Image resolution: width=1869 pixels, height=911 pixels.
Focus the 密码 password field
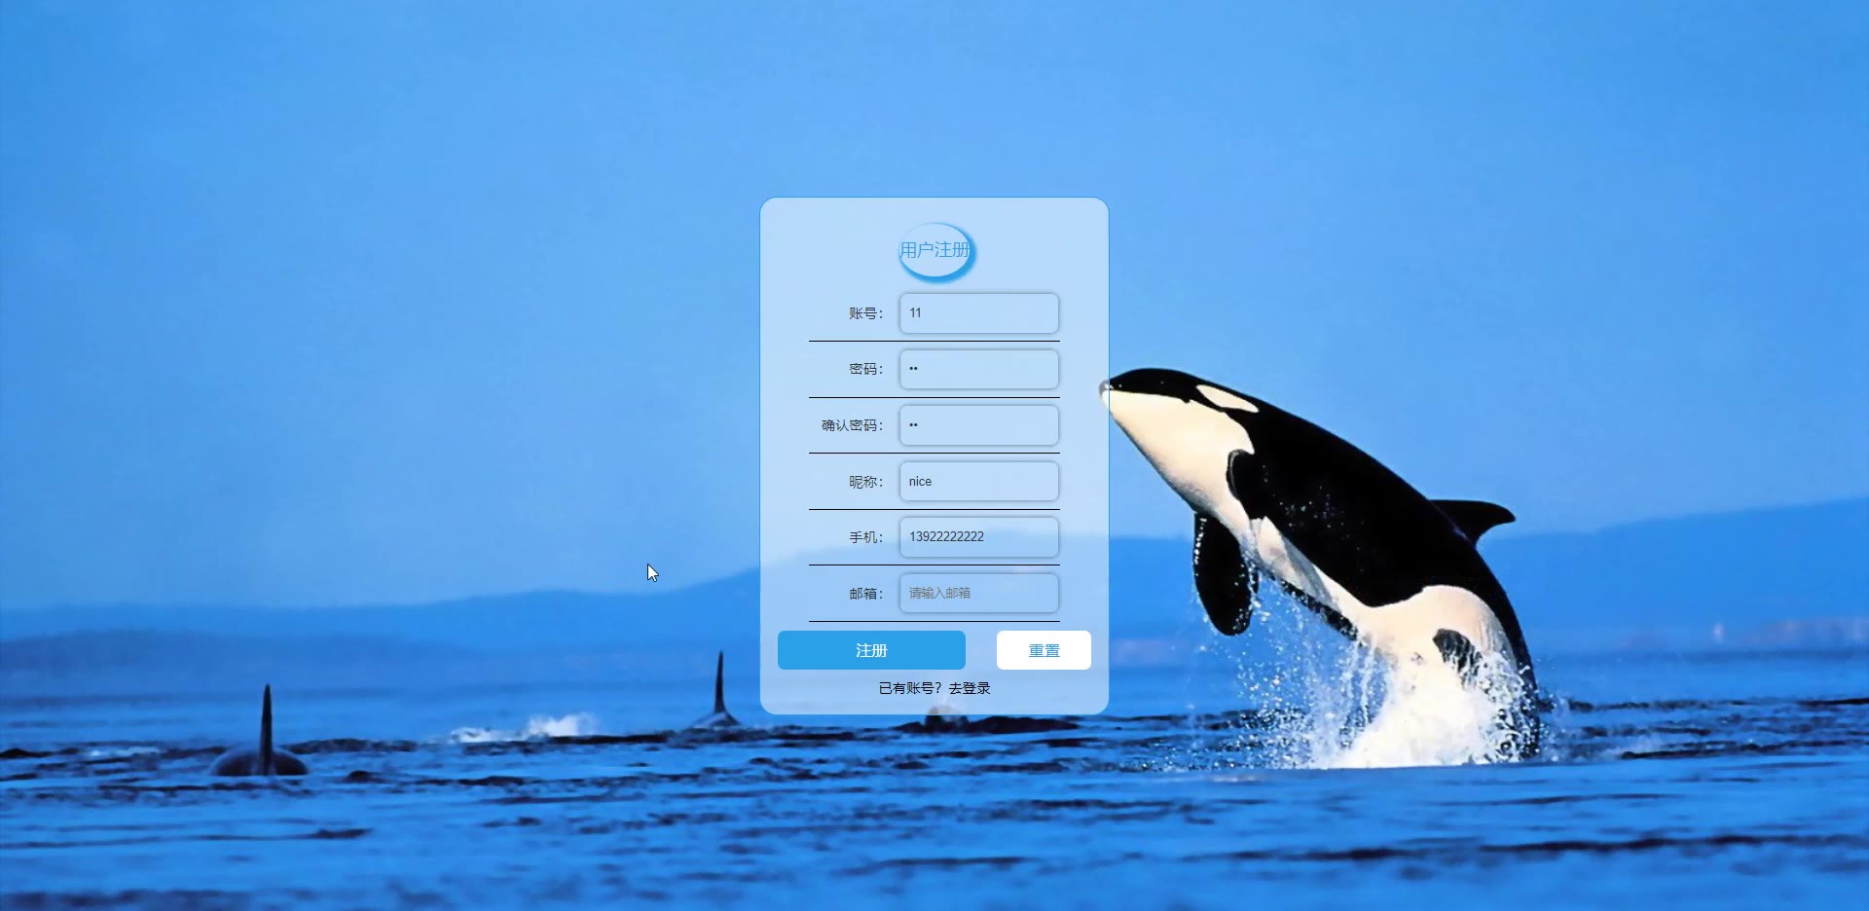(x=978, y=369)
